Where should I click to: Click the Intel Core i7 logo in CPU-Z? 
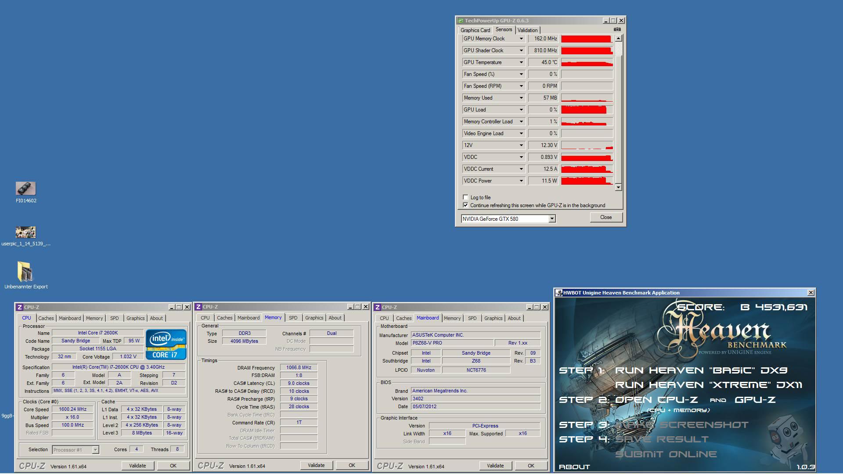[166, 345]
